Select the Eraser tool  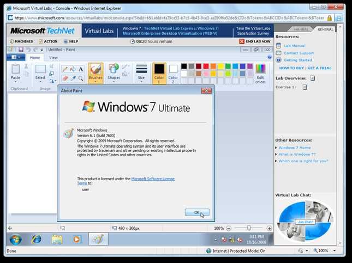pos(65,78)
